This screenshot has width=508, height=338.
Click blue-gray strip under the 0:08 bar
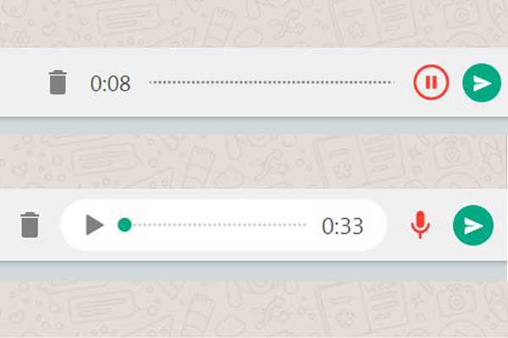point(254,126)
